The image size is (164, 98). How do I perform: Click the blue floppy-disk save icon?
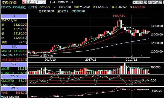pyautogui.click(x=157, y=2)
